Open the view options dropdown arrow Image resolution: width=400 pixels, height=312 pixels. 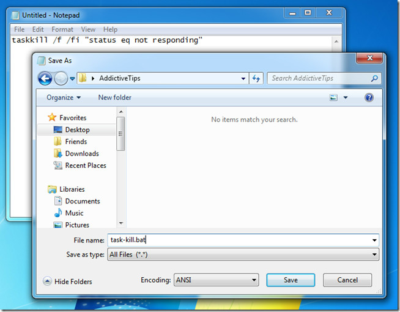click(346, 98)
